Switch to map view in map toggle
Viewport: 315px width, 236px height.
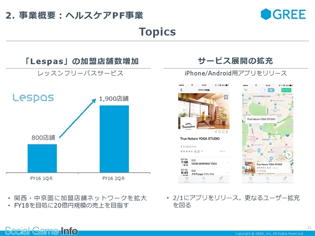coord(271,90)
